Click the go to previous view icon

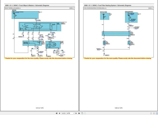[82, 113]
